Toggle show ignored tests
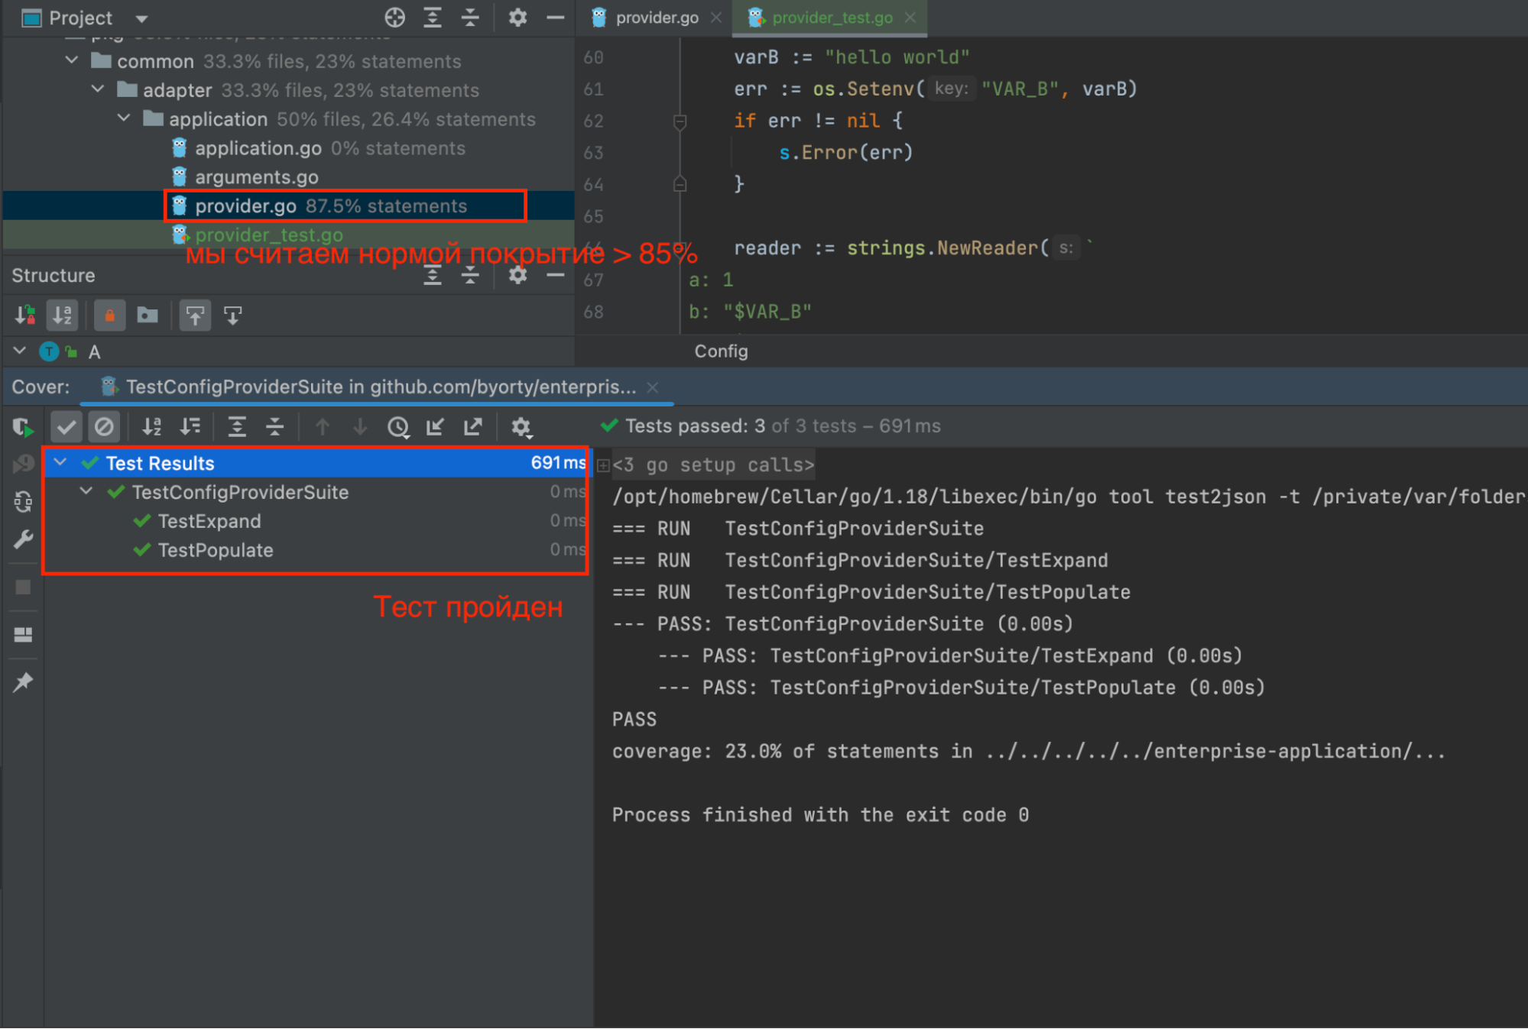The width and height of the screenshot is (1528, 1029). (x=104, y=426)
